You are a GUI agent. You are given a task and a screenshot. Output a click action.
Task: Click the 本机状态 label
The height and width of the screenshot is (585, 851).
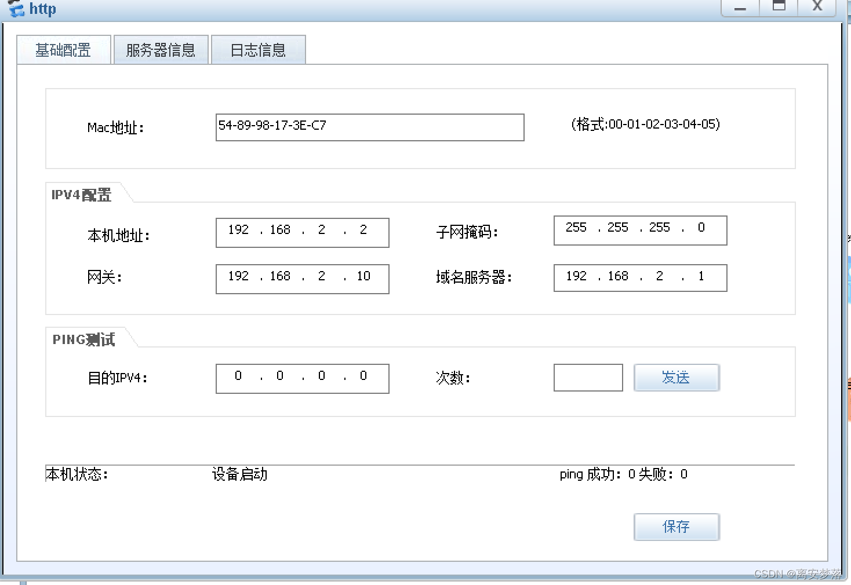pos(77,474)
